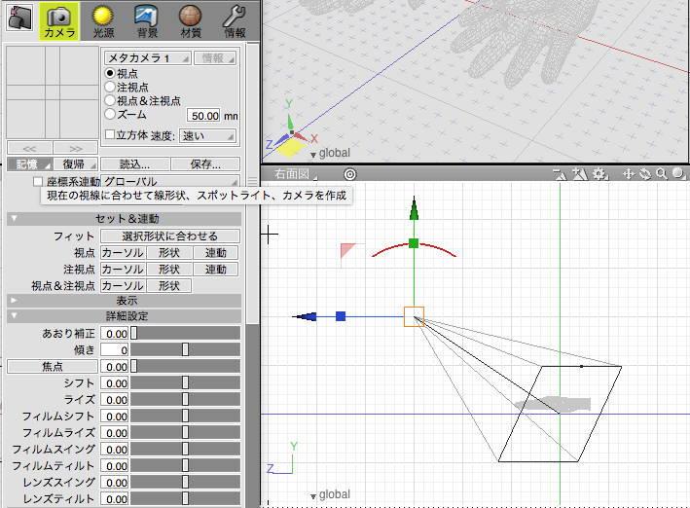This screenshot has height=508, width=690.
Task: Select the 注視点 radio button
Action: tap(110, 87)
